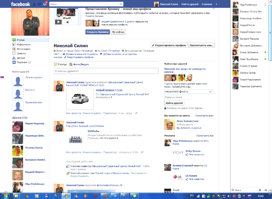
Task: Click the top search field
Action: coord(84,4)
